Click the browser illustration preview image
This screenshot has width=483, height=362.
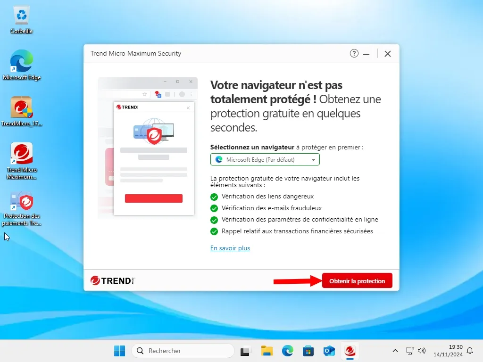(x=148, y=148)
